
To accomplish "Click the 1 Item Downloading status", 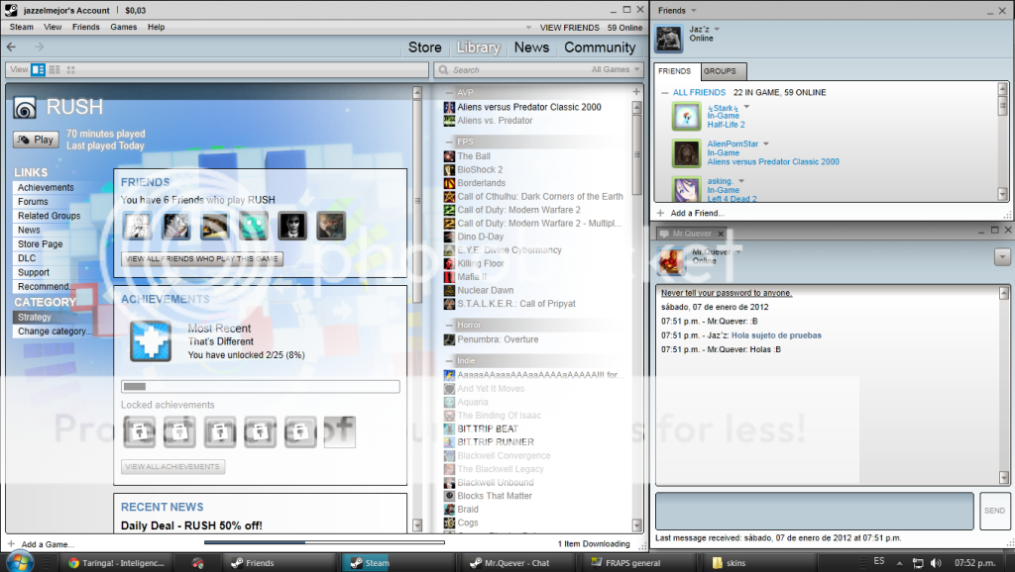I will 594,544.
